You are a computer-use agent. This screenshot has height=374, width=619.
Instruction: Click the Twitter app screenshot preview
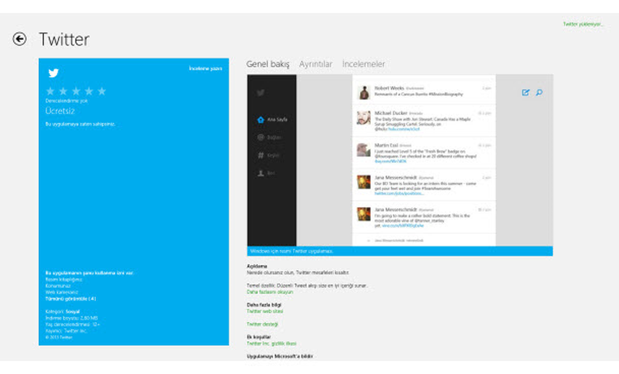[x=400, y=165]
